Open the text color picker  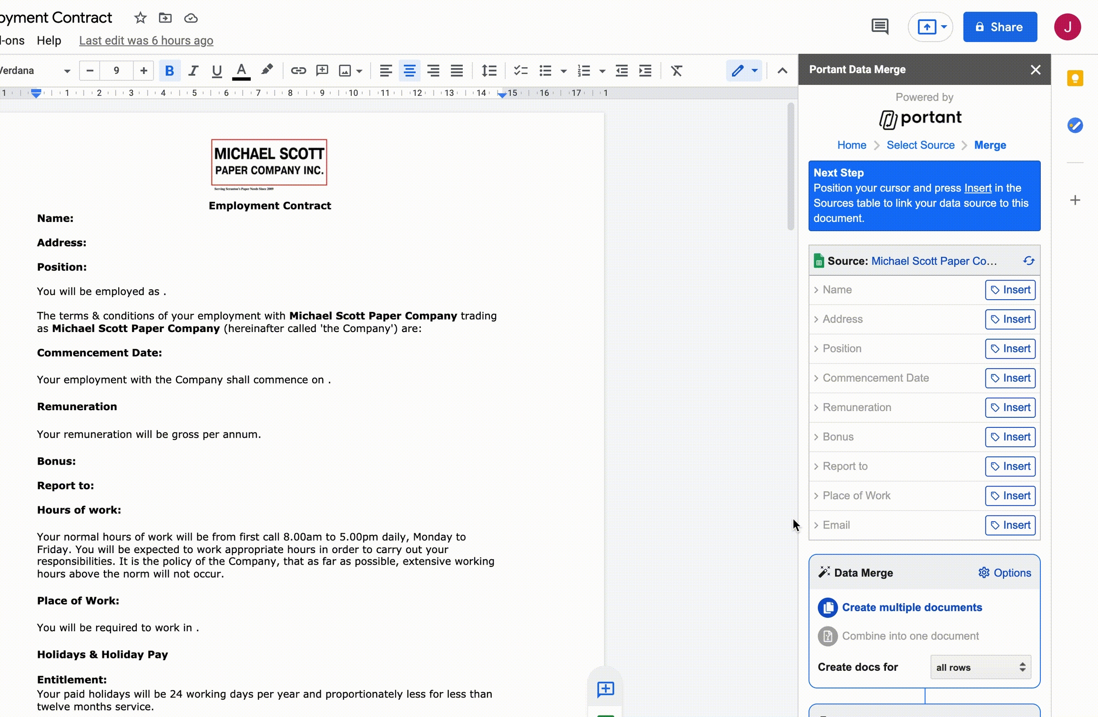241,71
